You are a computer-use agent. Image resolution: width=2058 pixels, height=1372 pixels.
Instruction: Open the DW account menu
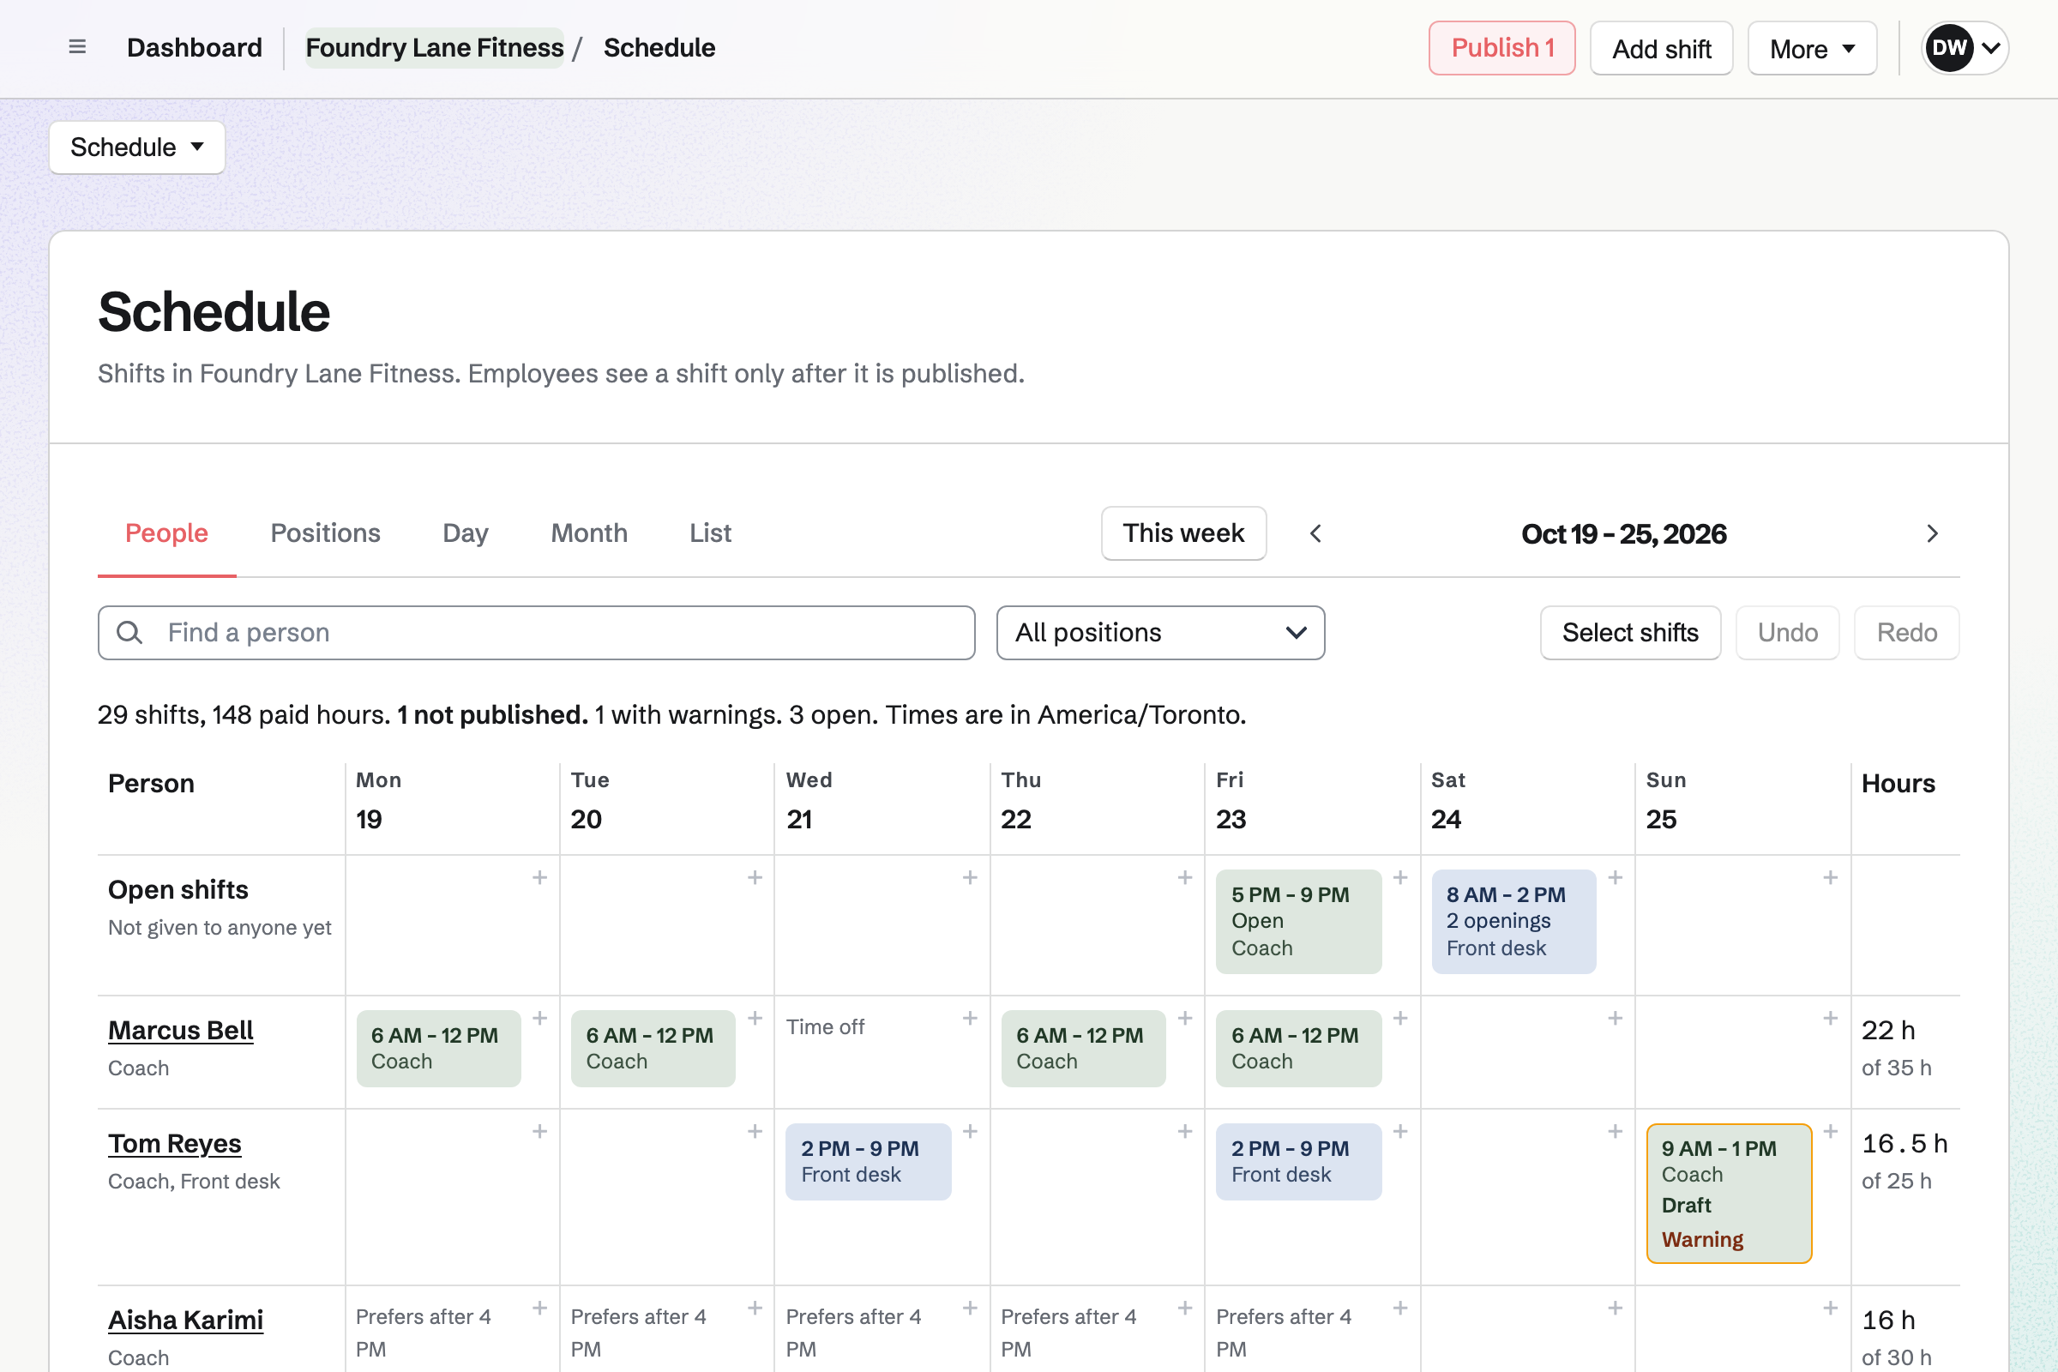point(1965,48)
